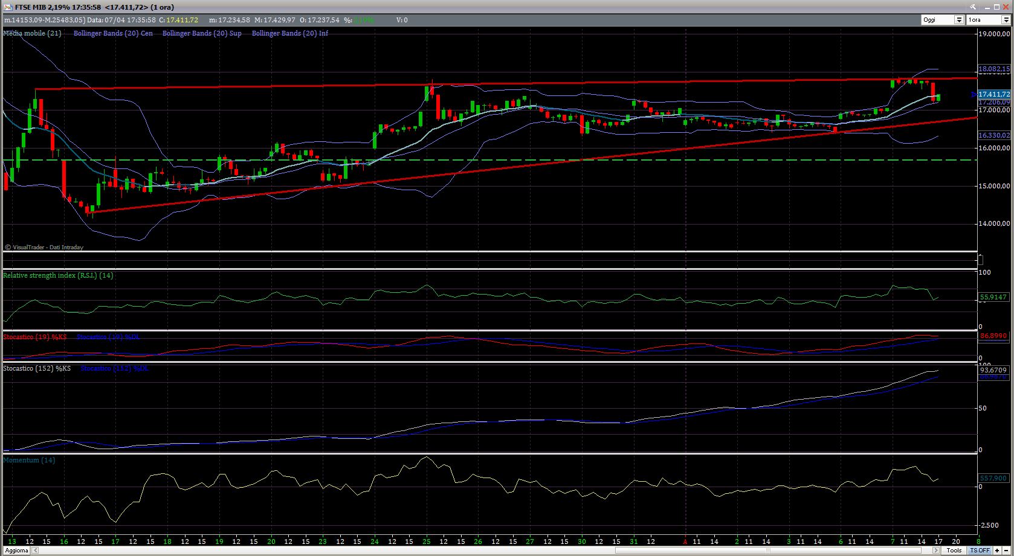The image size is (1014, 556).
Task: Click the RSI value 55,9147
Action: click(x=993, y=297)
